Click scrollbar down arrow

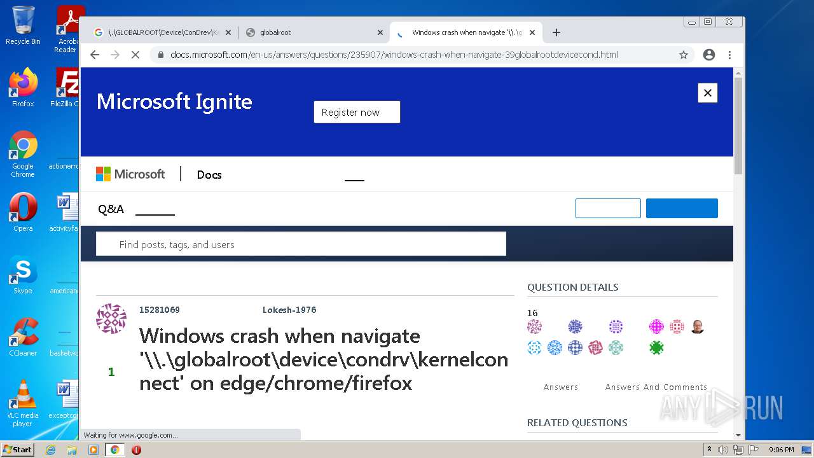point(738,435)
